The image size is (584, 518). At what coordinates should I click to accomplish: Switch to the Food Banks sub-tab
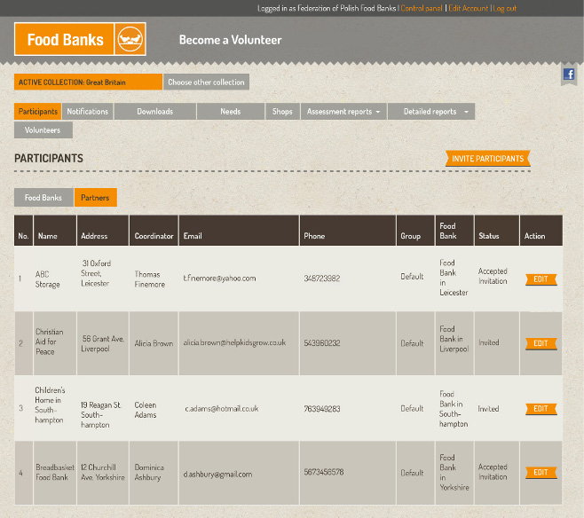pyautogui.click(x=43, y=198)
